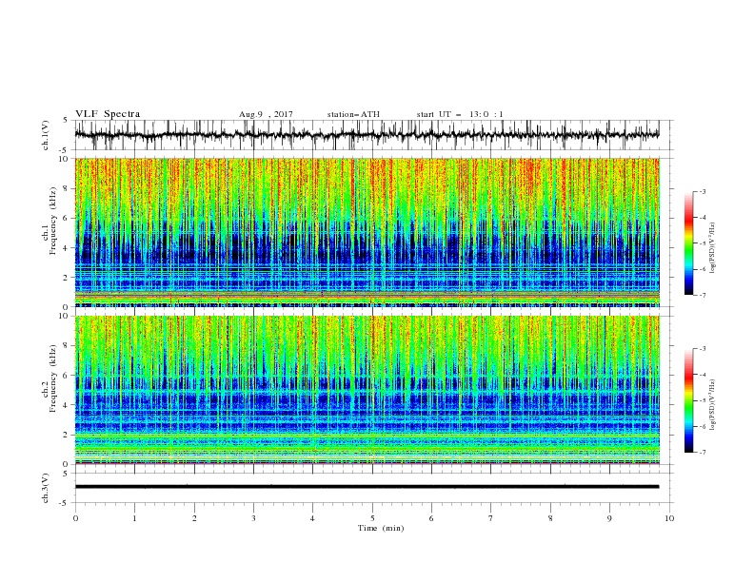Click the ch.2 frequency axis "4" tick label
The width and height of the screenshot is (754, 582).
pyautogui.click(x=66, y=405)
